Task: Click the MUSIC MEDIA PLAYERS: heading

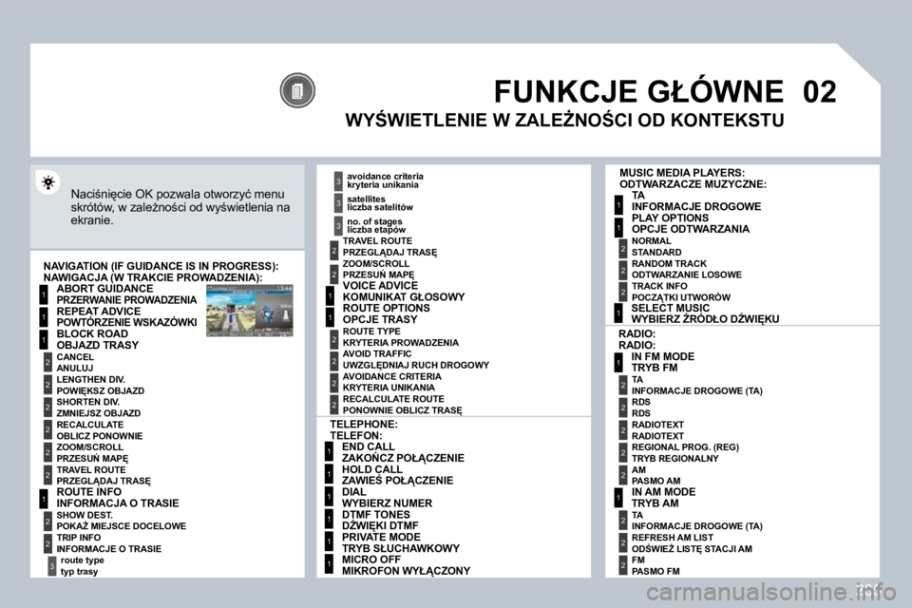Action: click(x=682, y=173)
